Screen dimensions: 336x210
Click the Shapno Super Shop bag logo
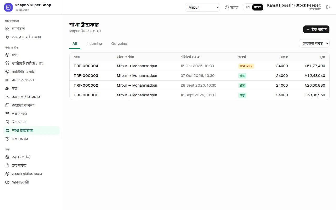[8, 7]
